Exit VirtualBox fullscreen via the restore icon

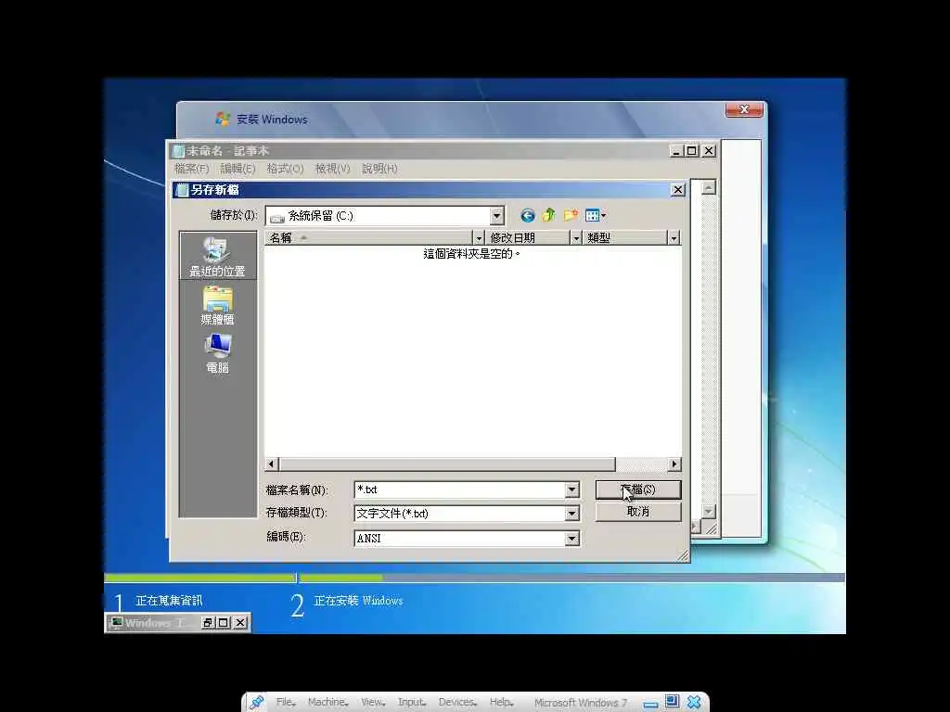pyautogui.click(x=672, y=702)
